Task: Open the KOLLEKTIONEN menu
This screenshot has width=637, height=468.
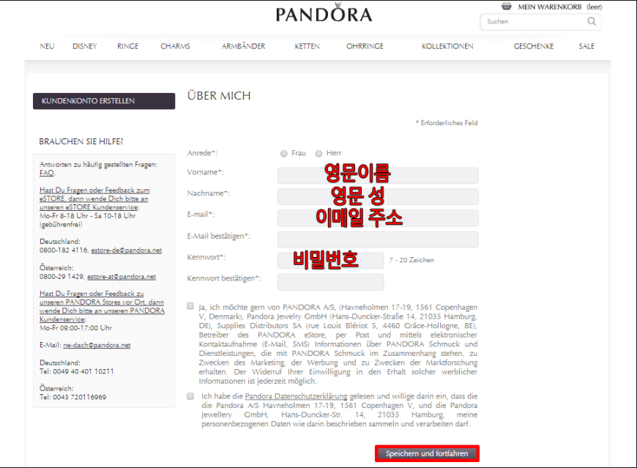Action: (447, 46)
